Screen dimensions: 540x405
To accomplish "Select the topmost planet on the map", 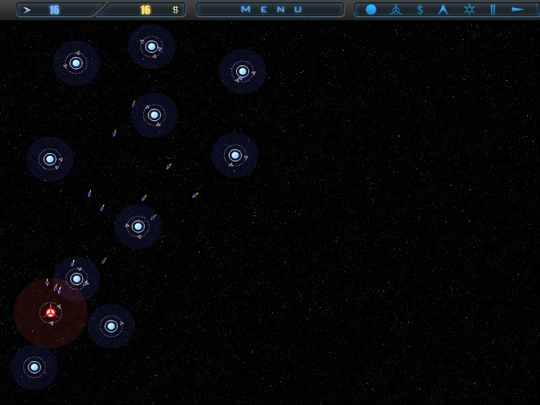I will pyautogui.click(x=151, y=47).
